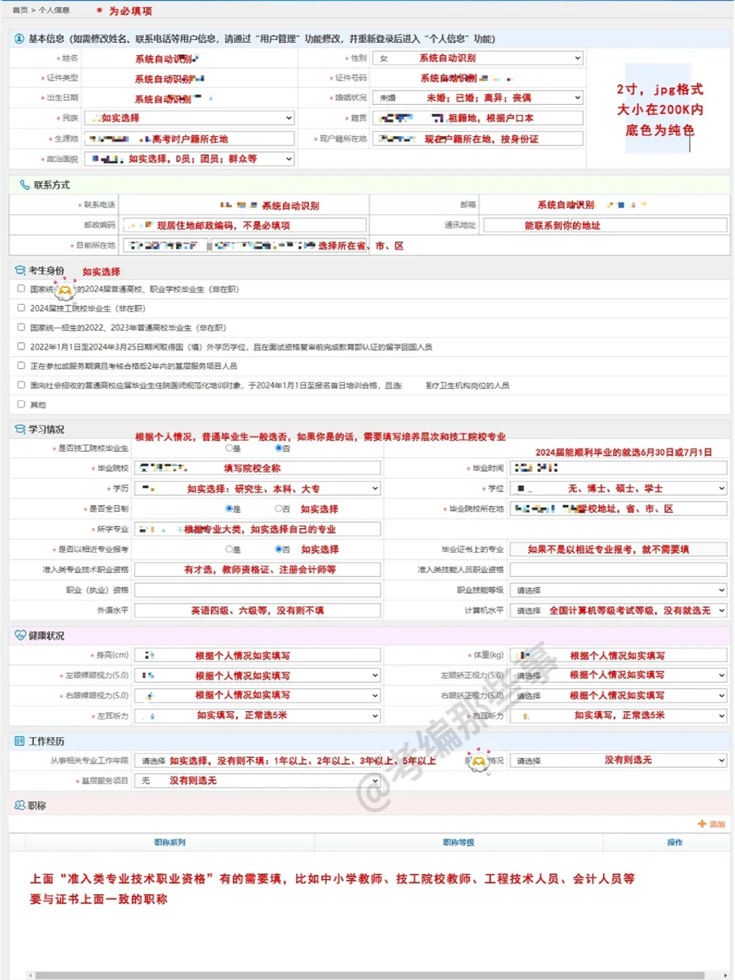Image resolution: width=735 pixels, height=980 pixels.
Task: Open the 性别 dropdown
Action: tap(478, 59)
